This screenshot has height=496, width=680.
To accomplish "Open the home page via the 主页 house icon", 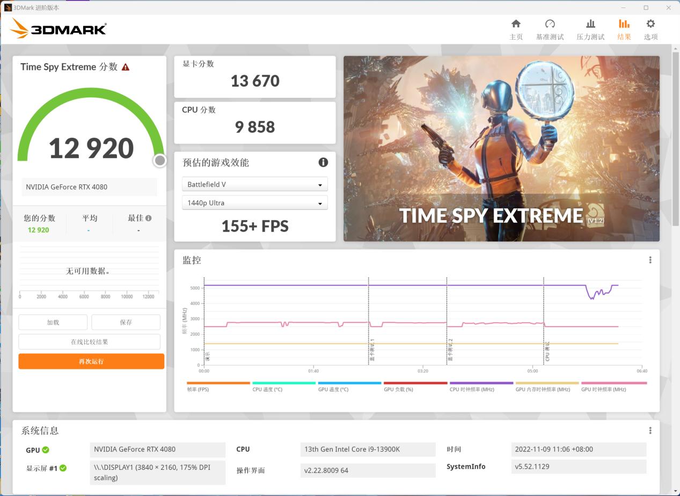I will pos(516,29).
